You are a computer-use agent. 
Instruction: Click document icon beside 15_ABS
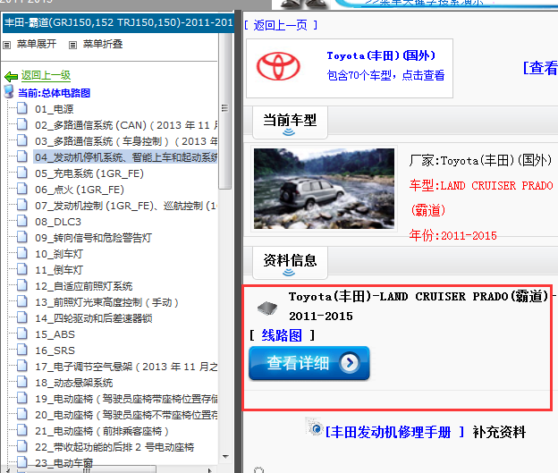(22, 334)
